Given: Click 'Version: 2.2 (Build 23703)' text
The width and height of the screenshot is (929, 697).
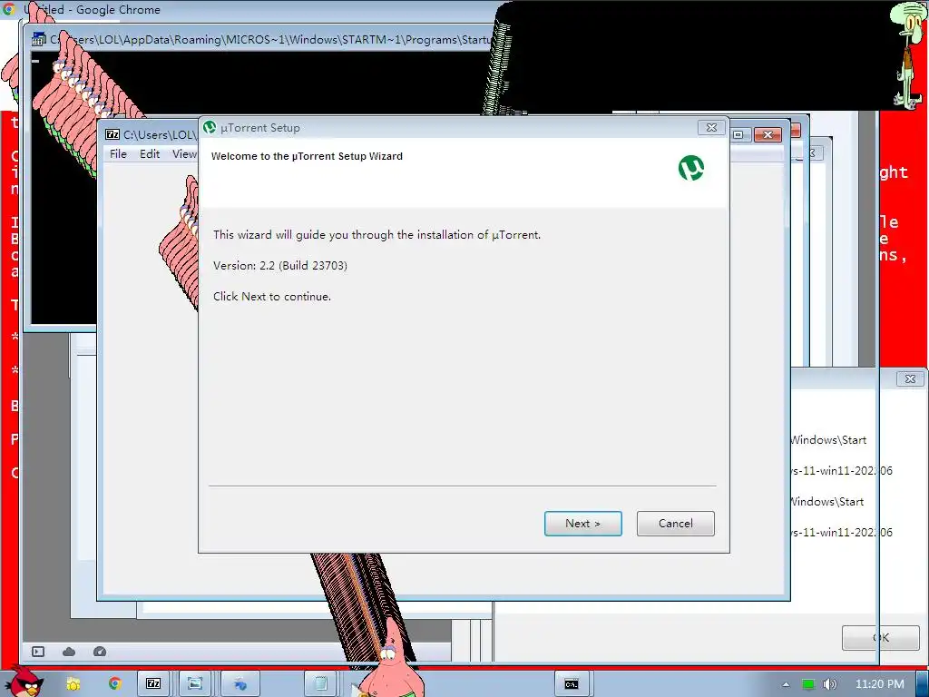Looking at the screenshot, I should click(x=280, y=266).
